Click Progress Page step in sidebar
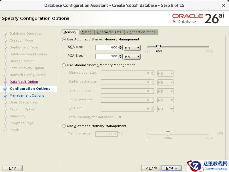The width and height of the screenshot is (229, 172). [22, 123]
